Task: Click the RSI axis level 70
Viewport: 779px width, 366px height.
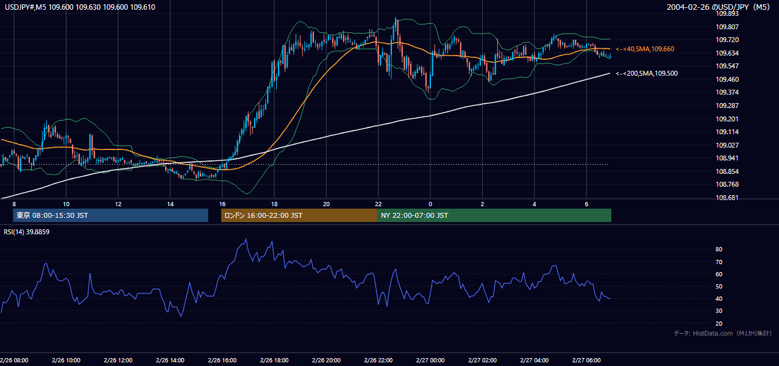Action: 719,262
